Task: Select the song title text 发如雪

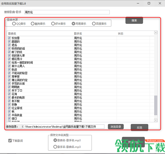Action: click(16, 38)
